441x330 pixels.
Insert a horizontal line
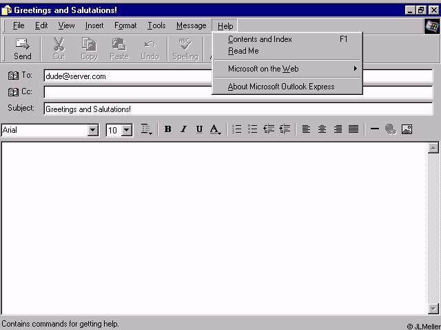click(375, 129)
